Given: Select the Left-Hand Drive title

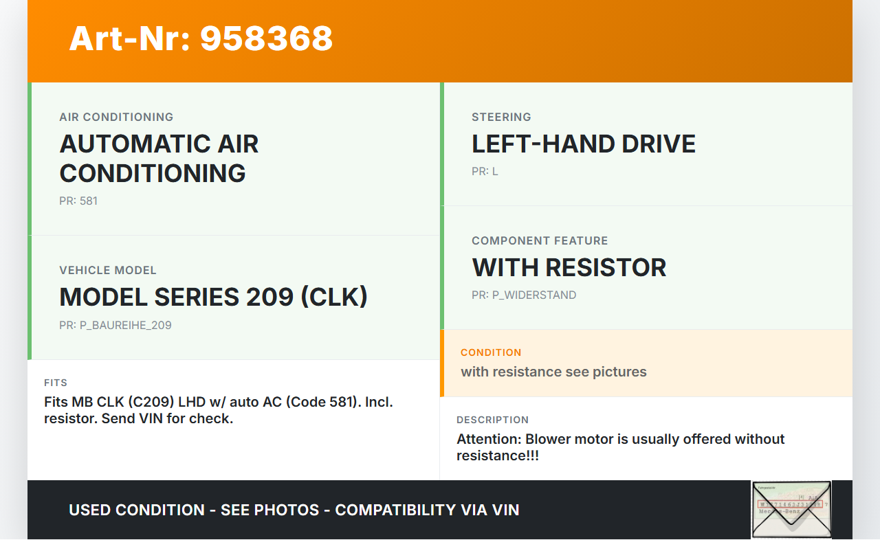Looking at the screenshot, I should pyautogui.click(x=583, y=144).
